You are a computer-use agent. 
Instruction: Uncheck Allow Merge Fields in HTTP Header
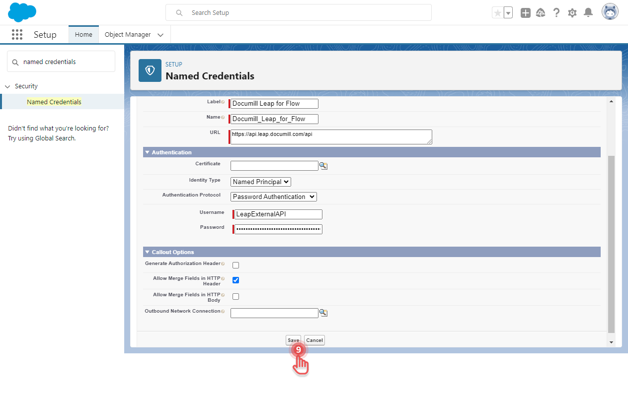(x=235, y=280)
